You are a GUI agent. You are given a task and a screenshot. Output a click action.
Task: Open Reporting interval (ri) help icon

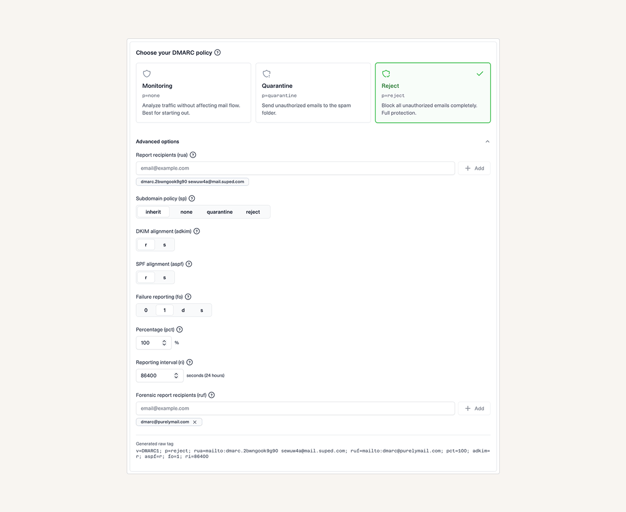[190, 362]
